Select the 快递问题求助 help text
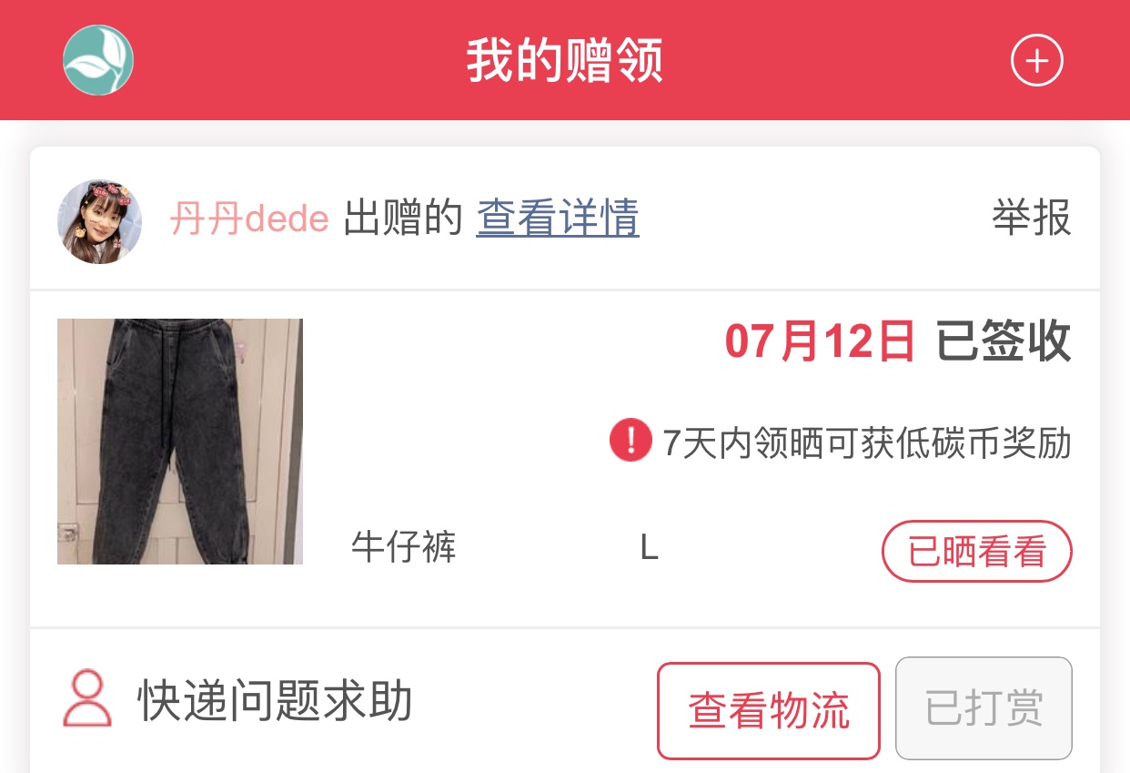Viewport: 1130px width, 773px height. click(275, 701)
